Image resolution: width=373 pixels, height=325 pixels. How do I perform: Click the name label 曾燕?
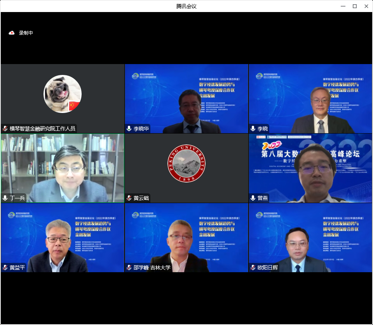pyautogui.click(x=263, y=198)
